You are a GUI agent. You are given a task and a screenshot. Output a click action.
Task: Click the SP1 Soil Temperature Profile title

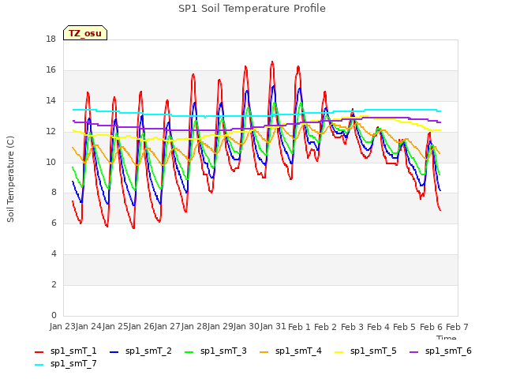pyautogui.click(x=252, y=9)
